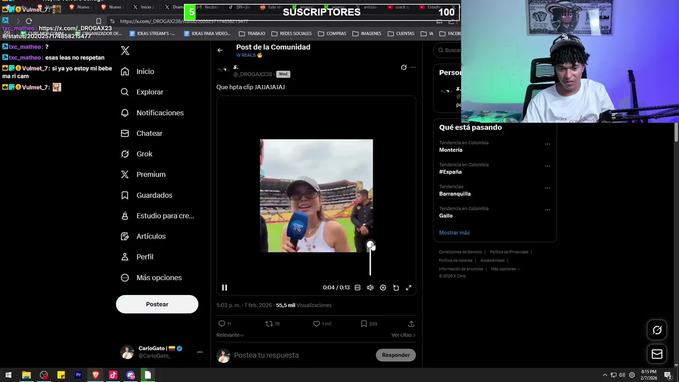The width and height of the screenshot is (679, 382).
Task: Open TRABAJO bookmarks folder
Action: [x=252, y=33]
